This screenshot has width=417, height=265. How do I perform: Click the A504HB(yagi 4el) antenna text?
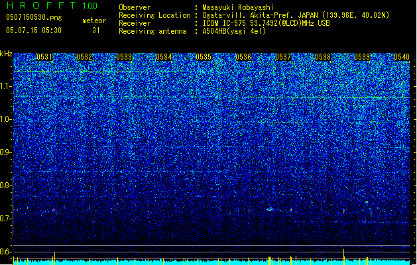point(234,31)
